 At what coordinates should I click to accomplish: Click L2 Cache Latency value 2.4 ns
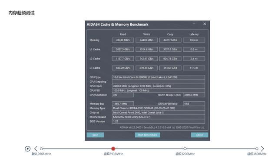[194, 59]
